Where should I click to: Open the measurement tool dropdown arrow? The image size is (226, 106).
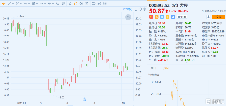(37, 4)
